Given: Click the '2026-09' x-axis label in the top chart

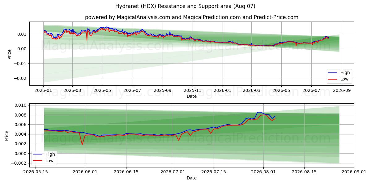Looking at the screenshot, I should (342, 91).
